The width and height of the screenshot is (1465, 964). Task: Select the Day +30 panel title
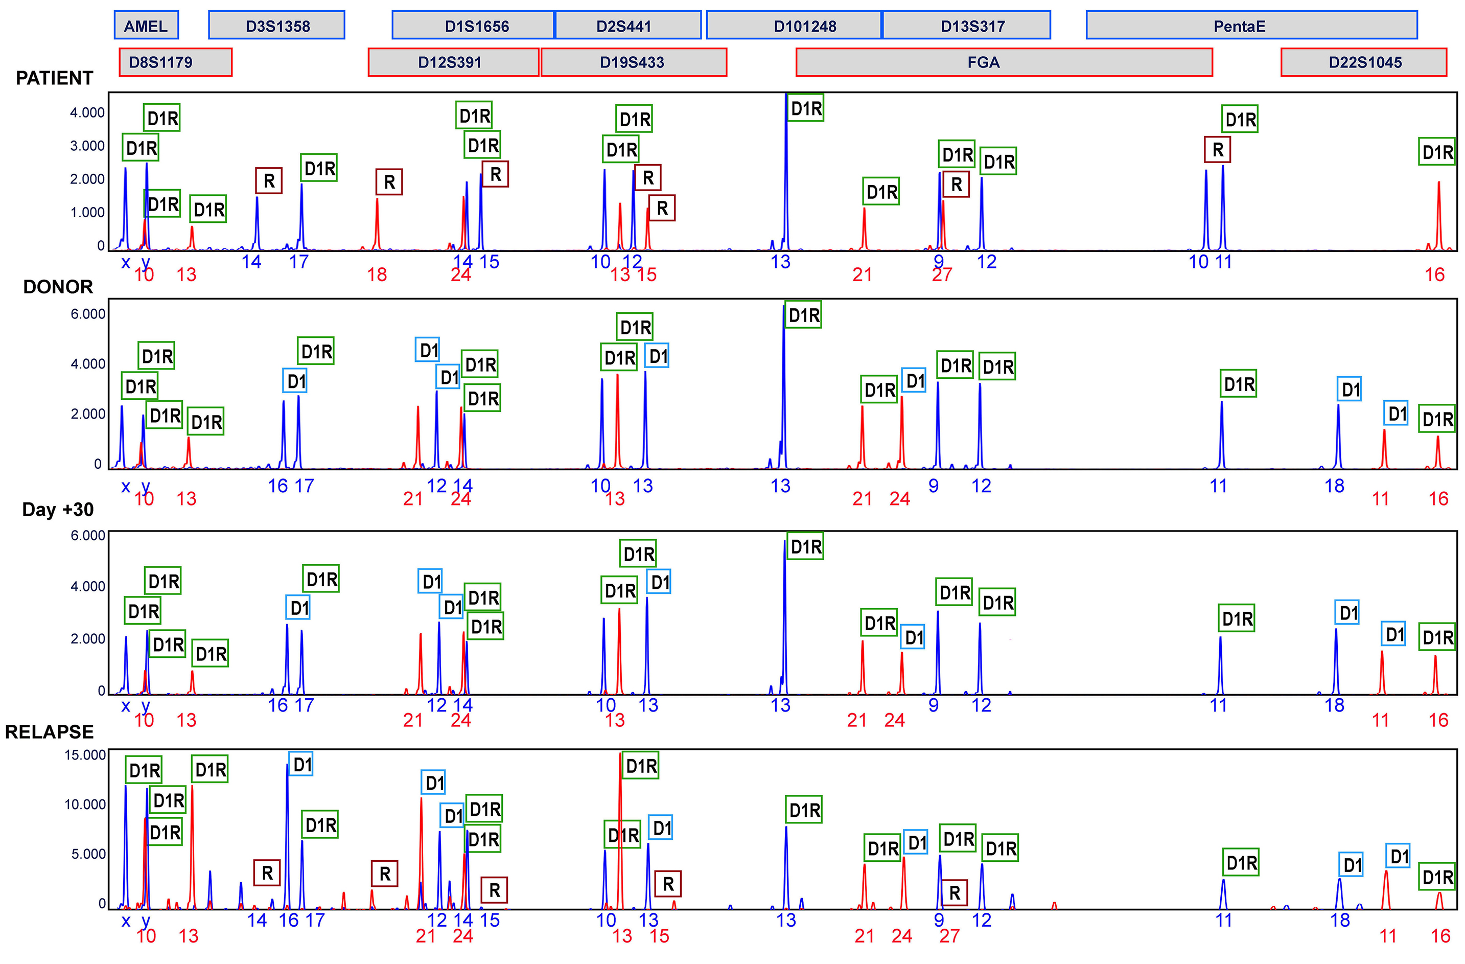point(58,510)
